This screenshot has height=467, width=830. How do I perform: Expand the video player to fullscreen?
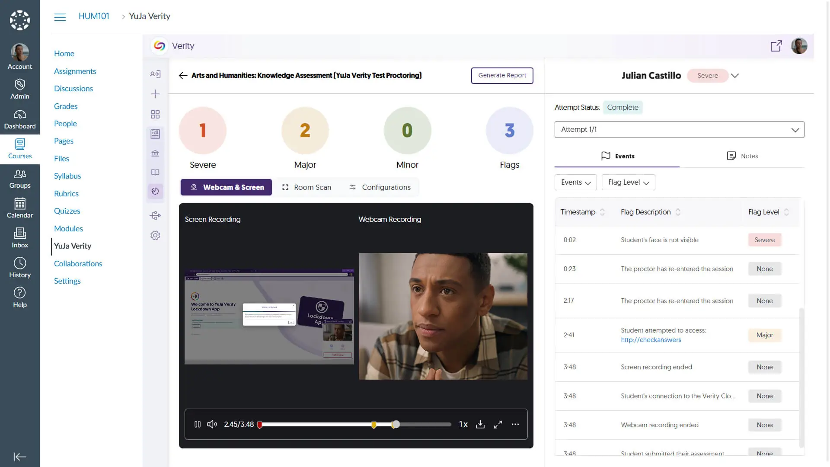click(498, 424)
